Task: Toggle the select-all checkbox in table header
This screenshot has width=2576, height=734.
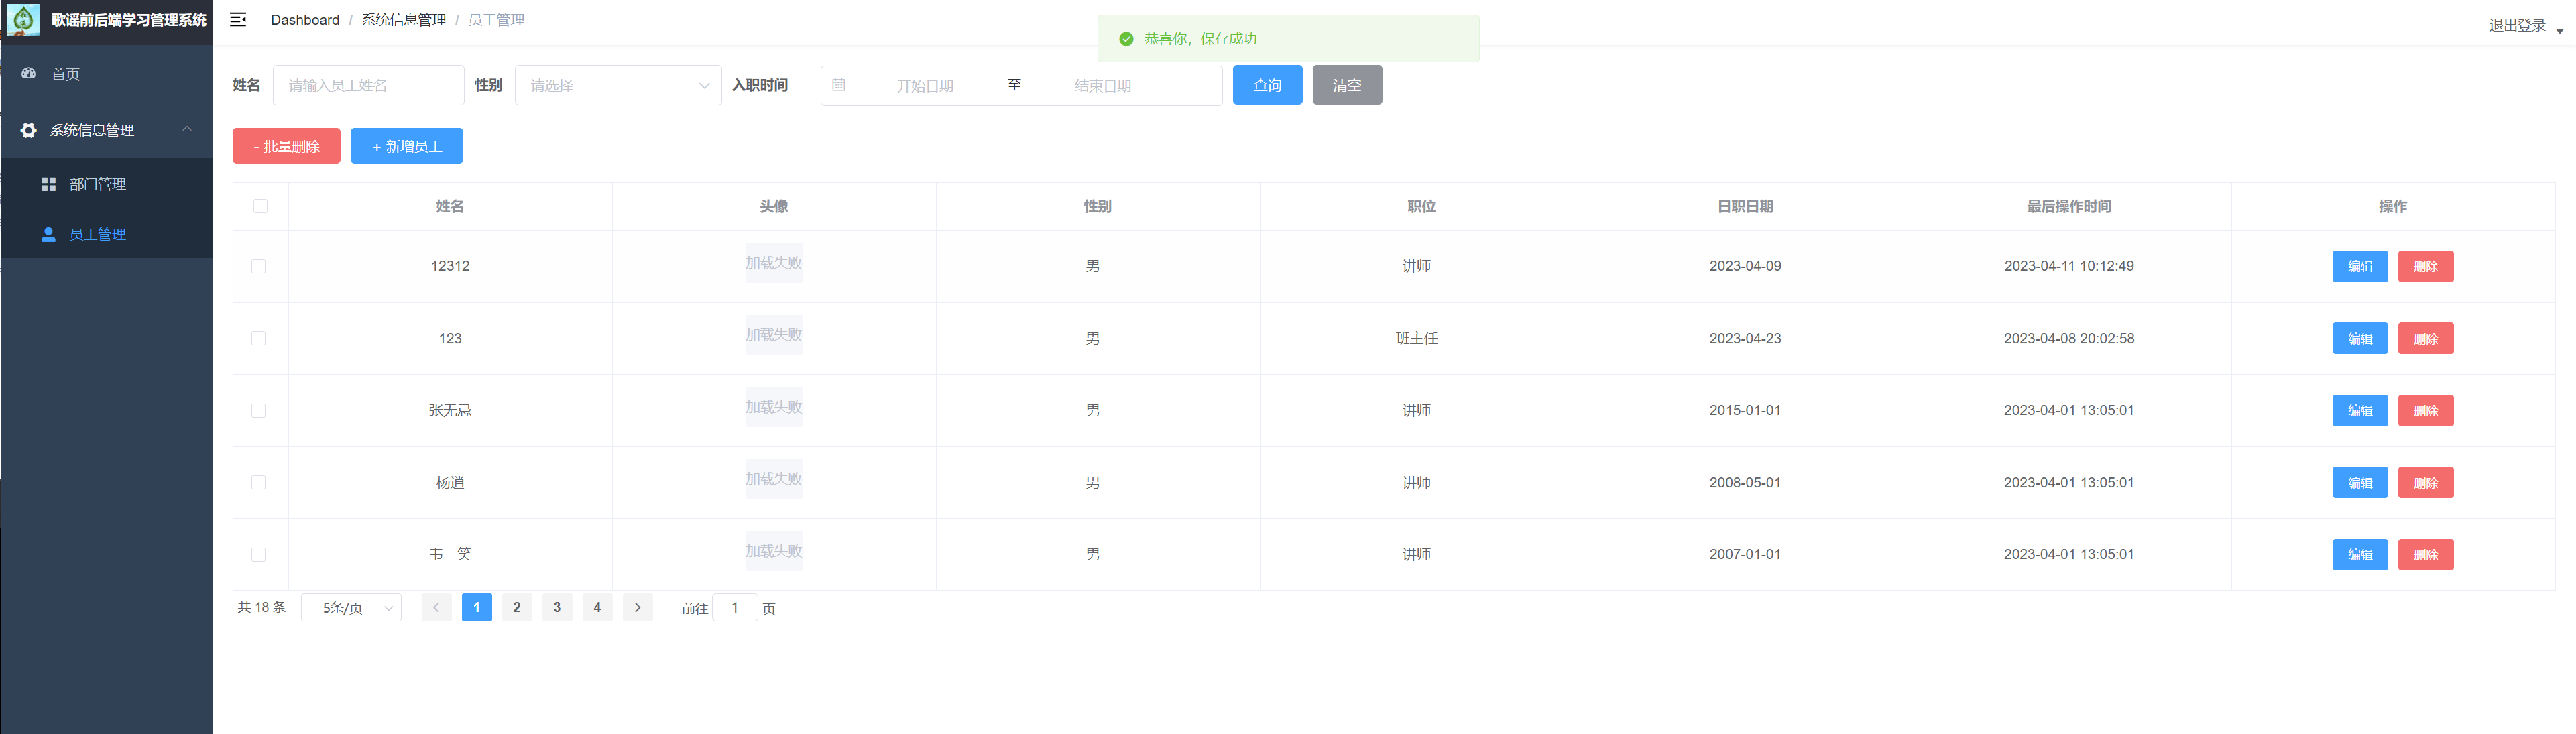Action: point(260,206)
